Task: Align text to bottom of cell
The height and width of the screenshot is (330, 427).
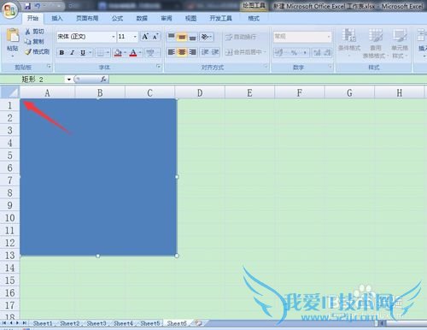Action: click(192, 37)
